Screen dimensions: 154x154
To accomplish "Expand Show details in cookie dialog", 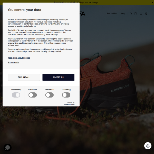I will coord(13,62).
